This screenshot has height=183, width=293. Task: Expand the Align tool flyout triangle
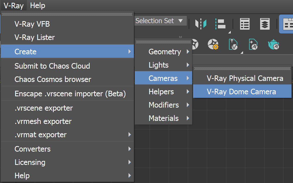[229, 32]
